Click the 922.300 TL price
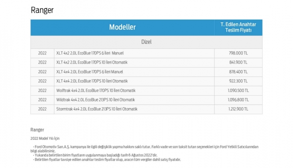The width and height of the screenshot is (293, 168). click(x=238, y=81)
